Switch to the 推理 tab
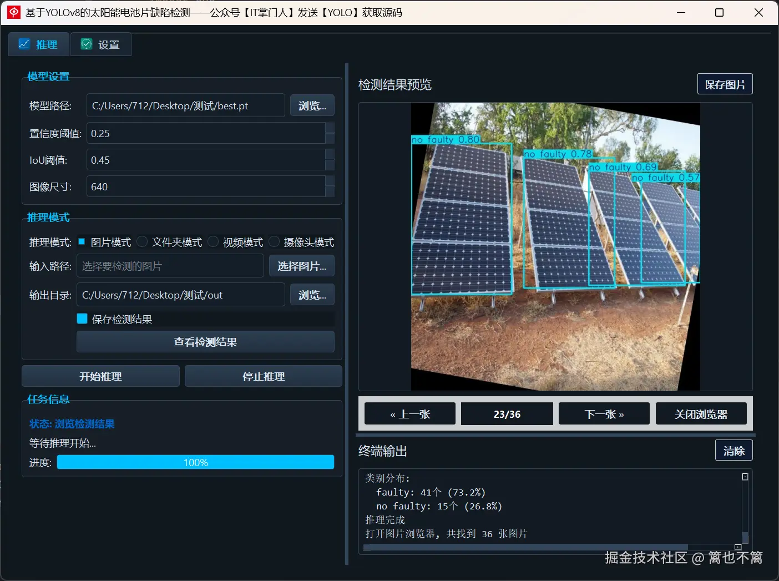Viewport: 779px width, 581px height. point(39,44)
